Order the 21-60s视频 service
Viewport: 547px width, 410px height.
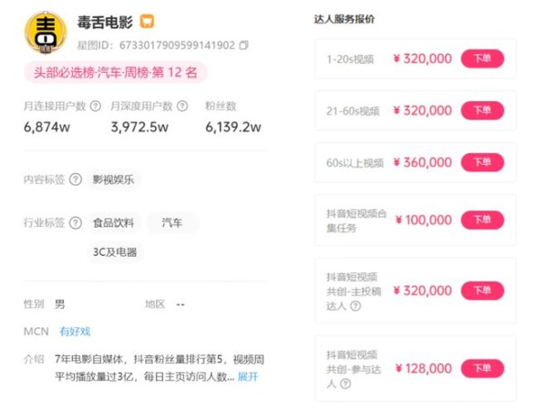[482, 110]
